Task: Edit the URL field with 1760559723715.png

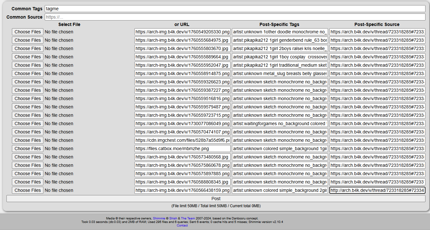Action: tap(182, 115)
